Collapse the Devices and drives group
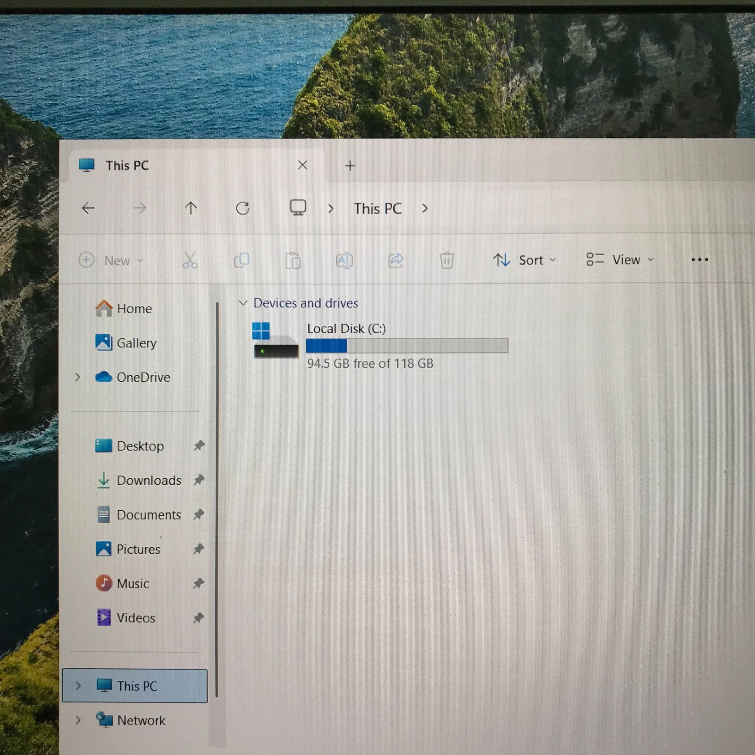The width and height of the screenshot is (755, 755). coord(243,302)
